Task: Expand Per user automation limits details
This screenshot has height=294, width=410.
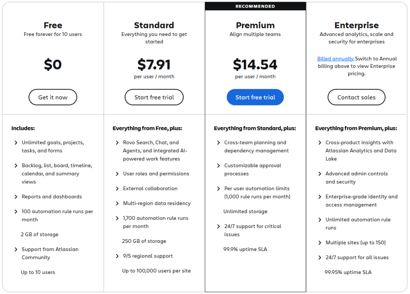Action: [x=219, y=188]
